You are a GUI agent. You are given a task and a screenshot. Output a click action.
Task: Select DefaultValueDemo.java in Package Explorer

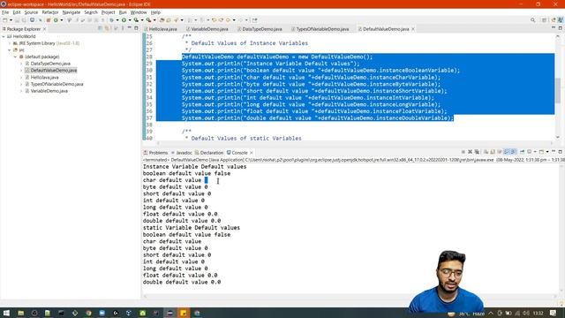coord(53,71)
